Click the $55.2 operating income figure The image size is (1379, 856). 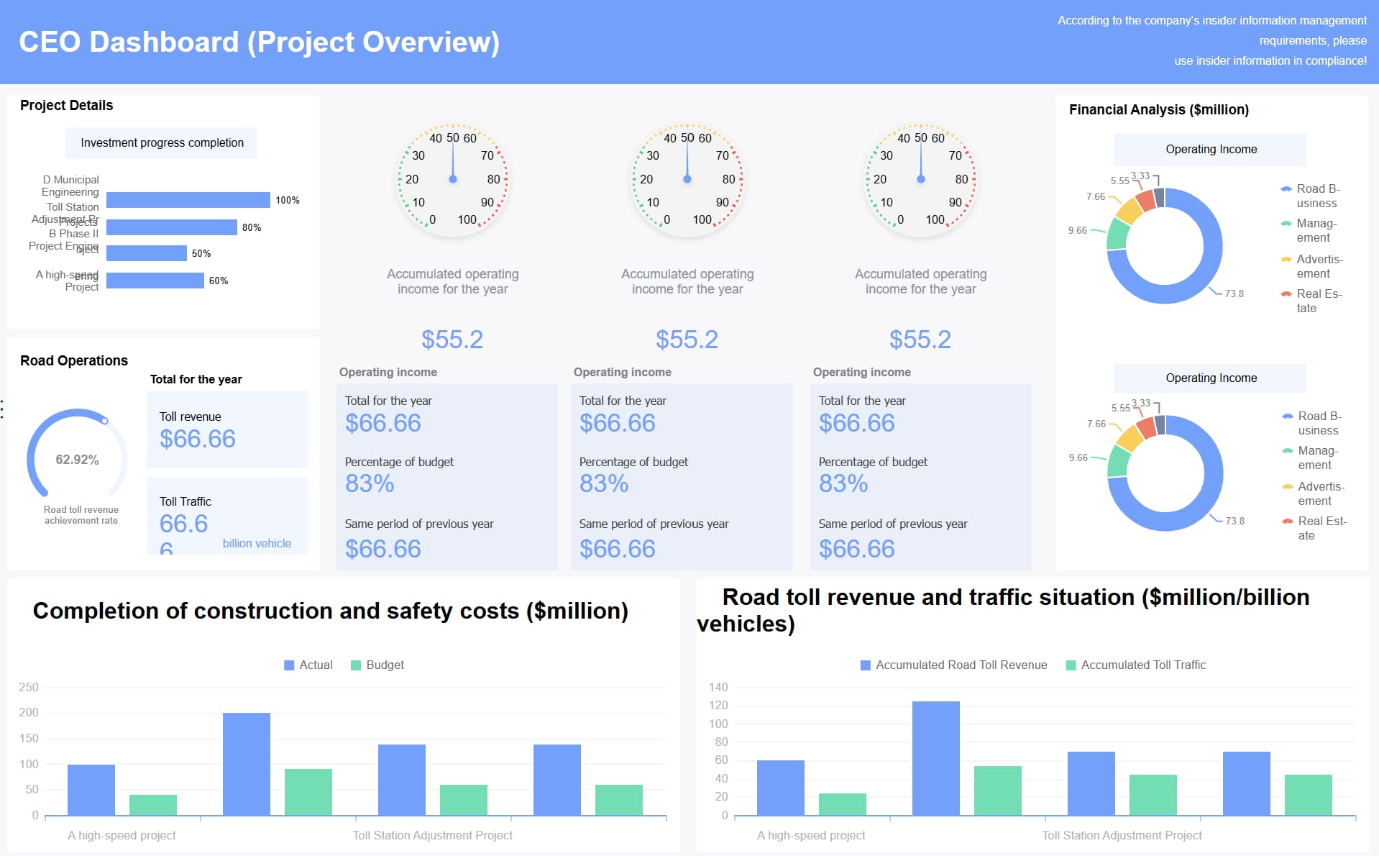click(452, 339)
